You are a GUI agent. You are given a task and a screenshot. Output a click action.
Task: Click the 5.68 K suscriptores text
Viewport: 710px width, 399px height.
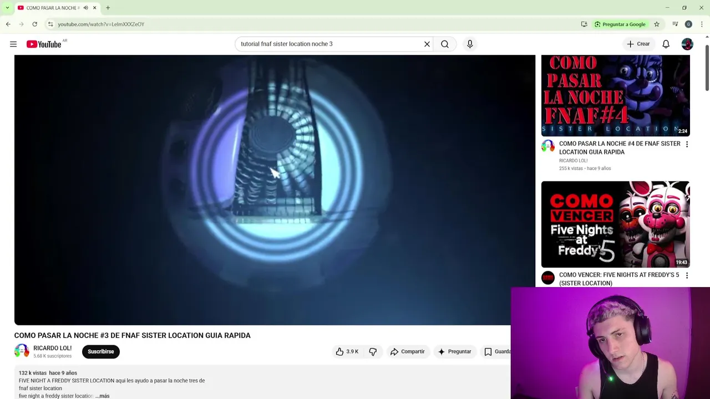pos(52,356)
